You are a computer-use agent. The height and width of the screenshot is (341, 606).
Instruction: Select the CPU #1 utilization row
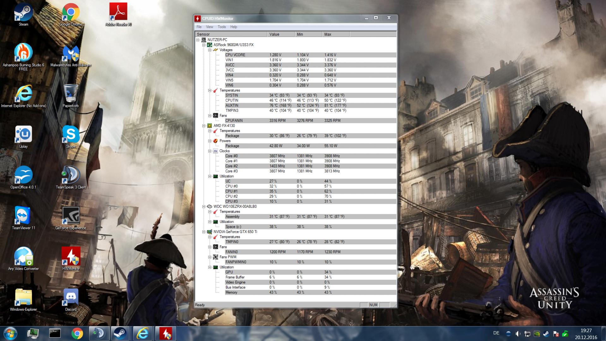tap(310, 192)
